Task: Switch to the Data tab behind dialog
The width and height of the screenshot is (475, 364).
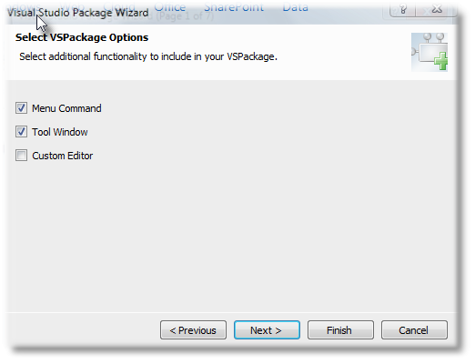Action: pos(296,6)
